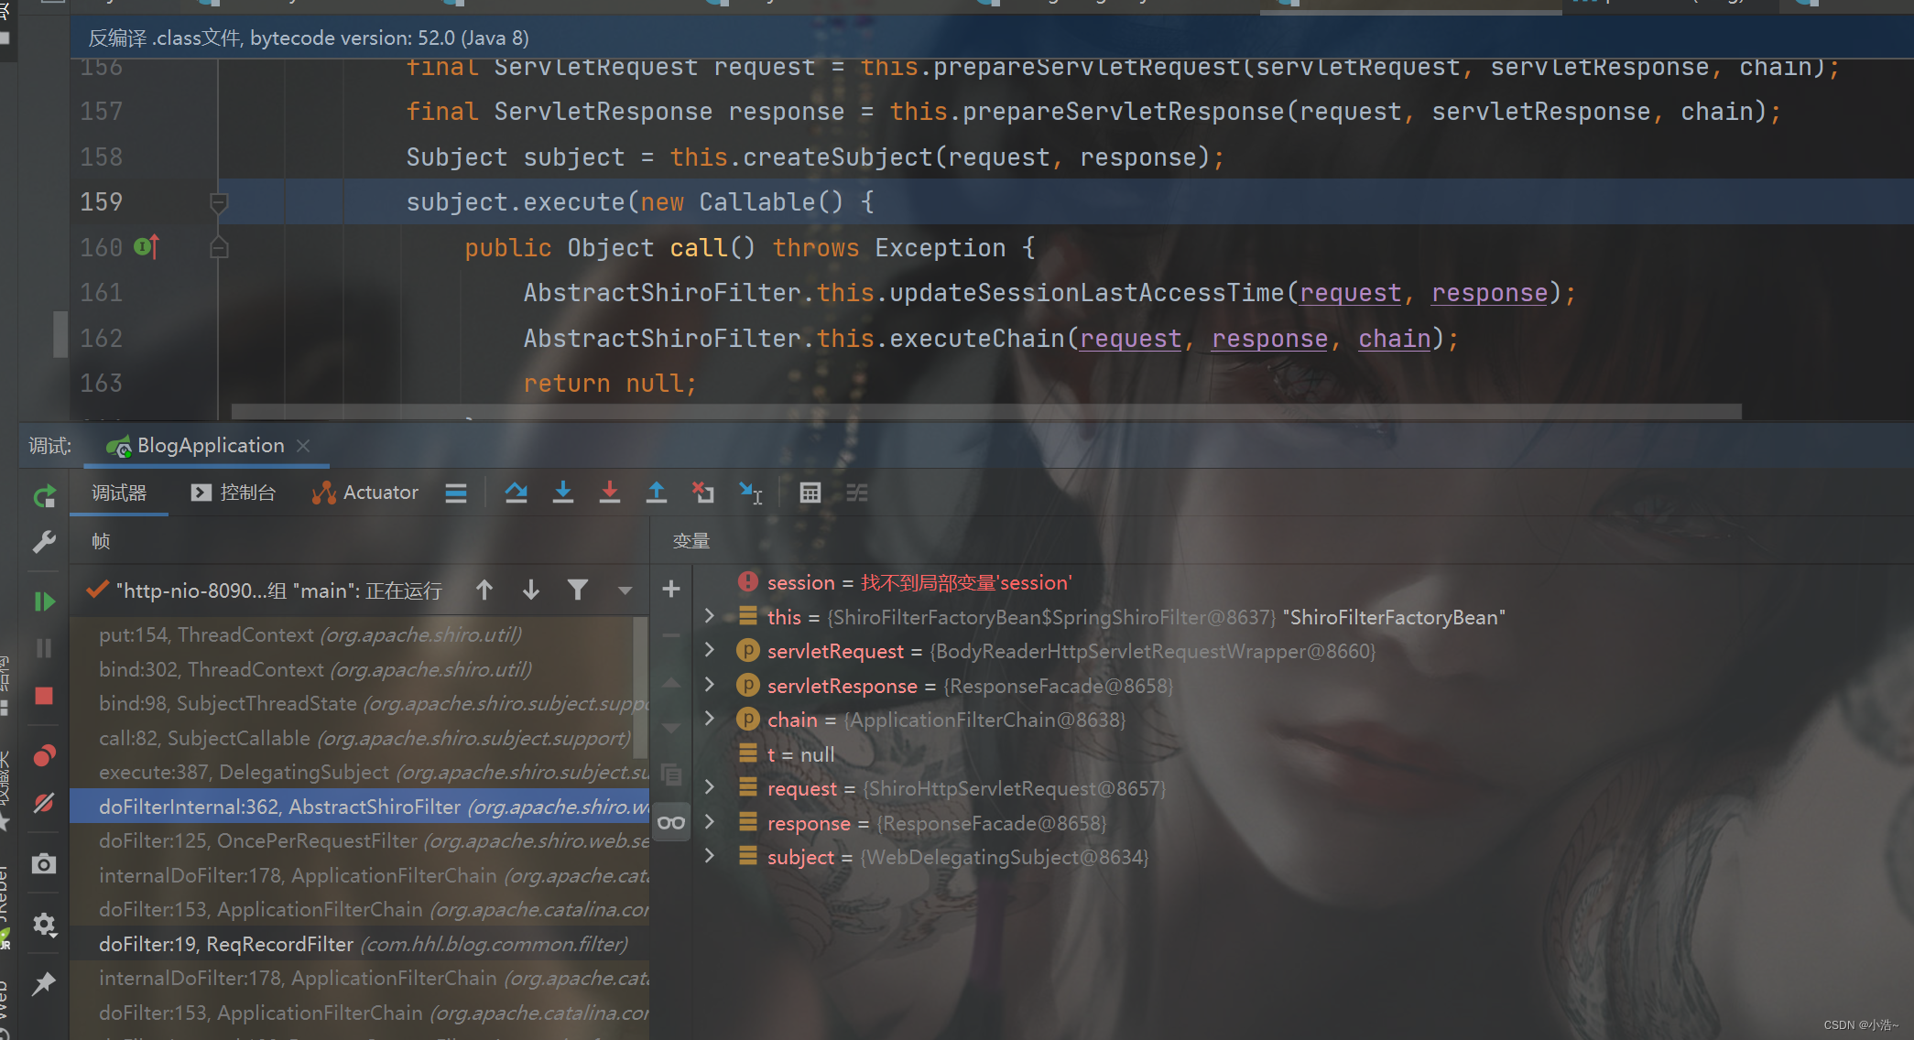Image resolution: width=1914 pixels, height=1040 pixels.
Task: Click the filter funnel in the frames panel
Action: click(578, 590)
